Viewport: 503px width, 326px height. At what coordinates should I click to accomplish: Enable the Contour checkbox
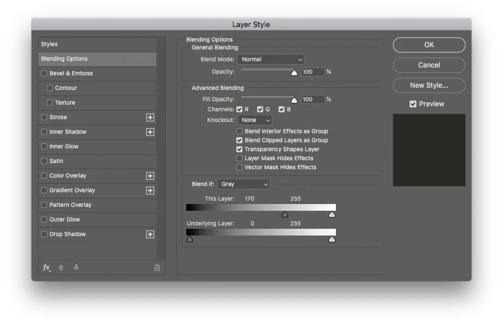(50, 88)
